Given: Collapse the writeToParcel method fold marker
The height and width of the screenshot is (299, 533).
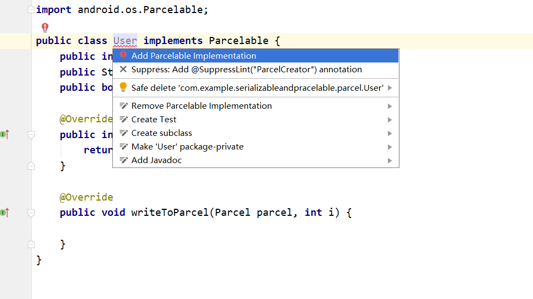Looking at the screenshot, I should pyautogui.click(x=31, y=213).
